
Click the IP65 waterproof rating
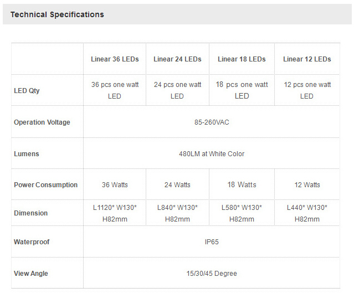[212, 242]
